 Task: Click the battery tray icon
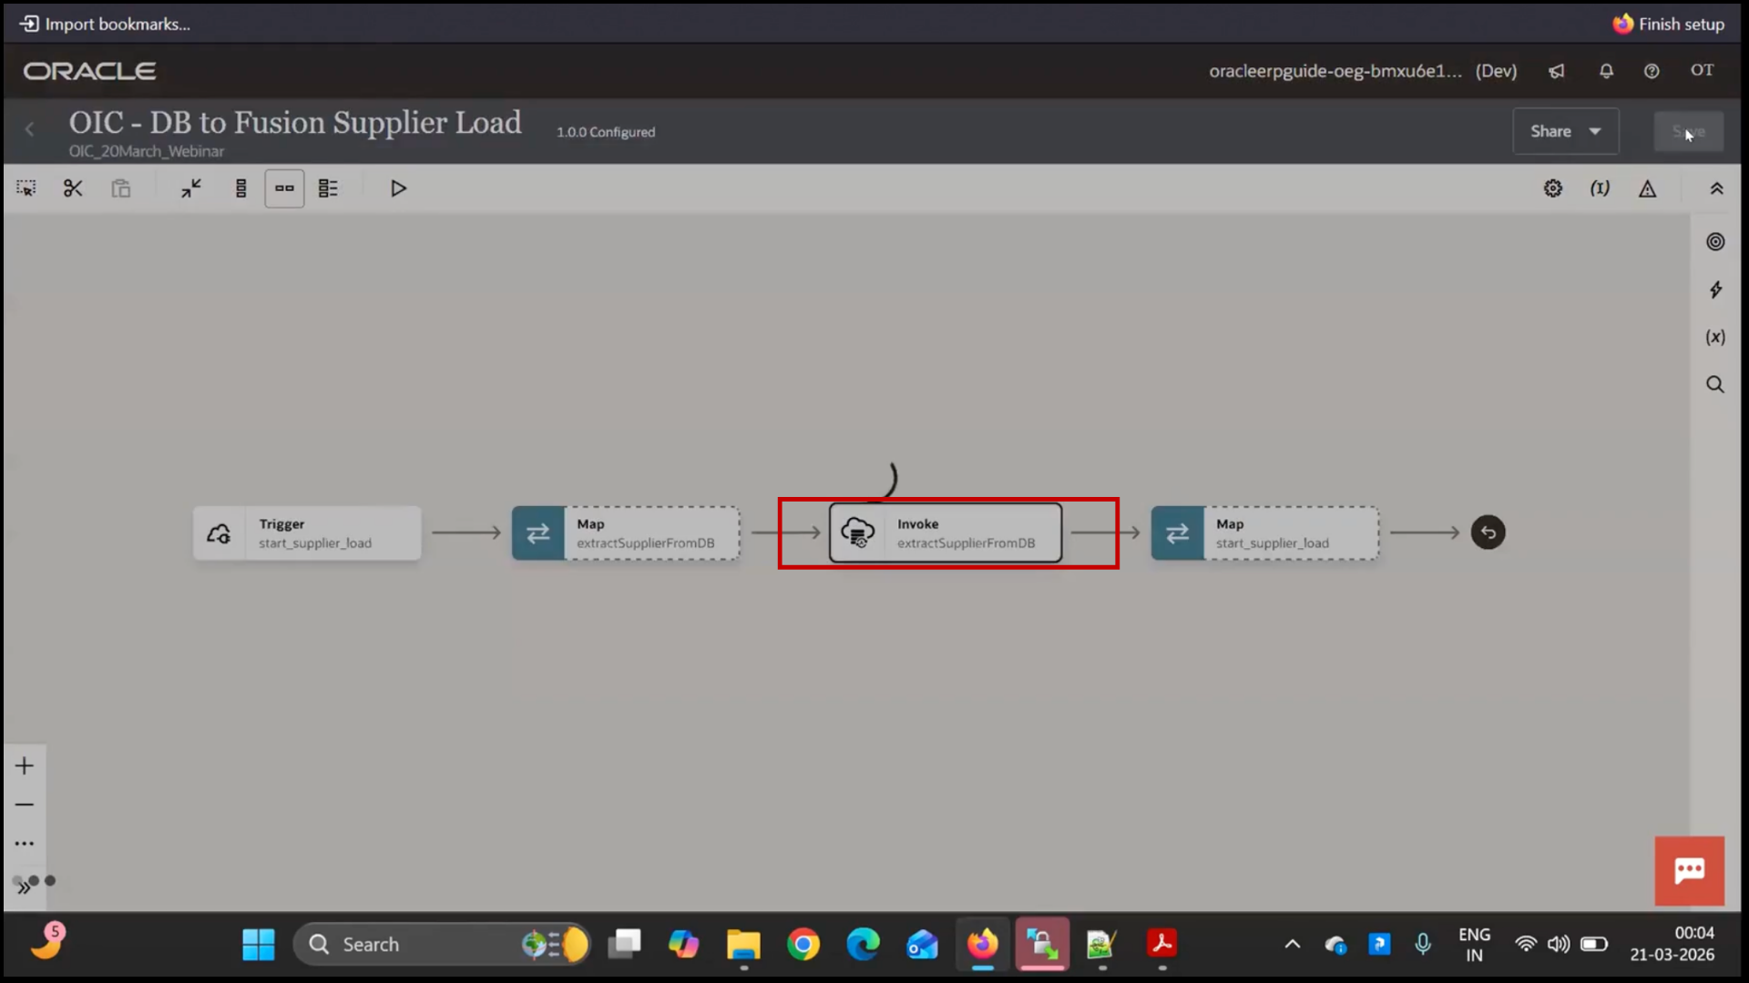pyautogui.click(x=1594, y=945)
